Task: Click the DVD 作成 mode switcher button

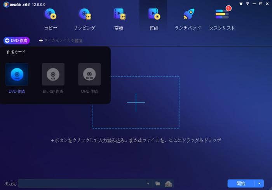Action: [x=16, y=40]
